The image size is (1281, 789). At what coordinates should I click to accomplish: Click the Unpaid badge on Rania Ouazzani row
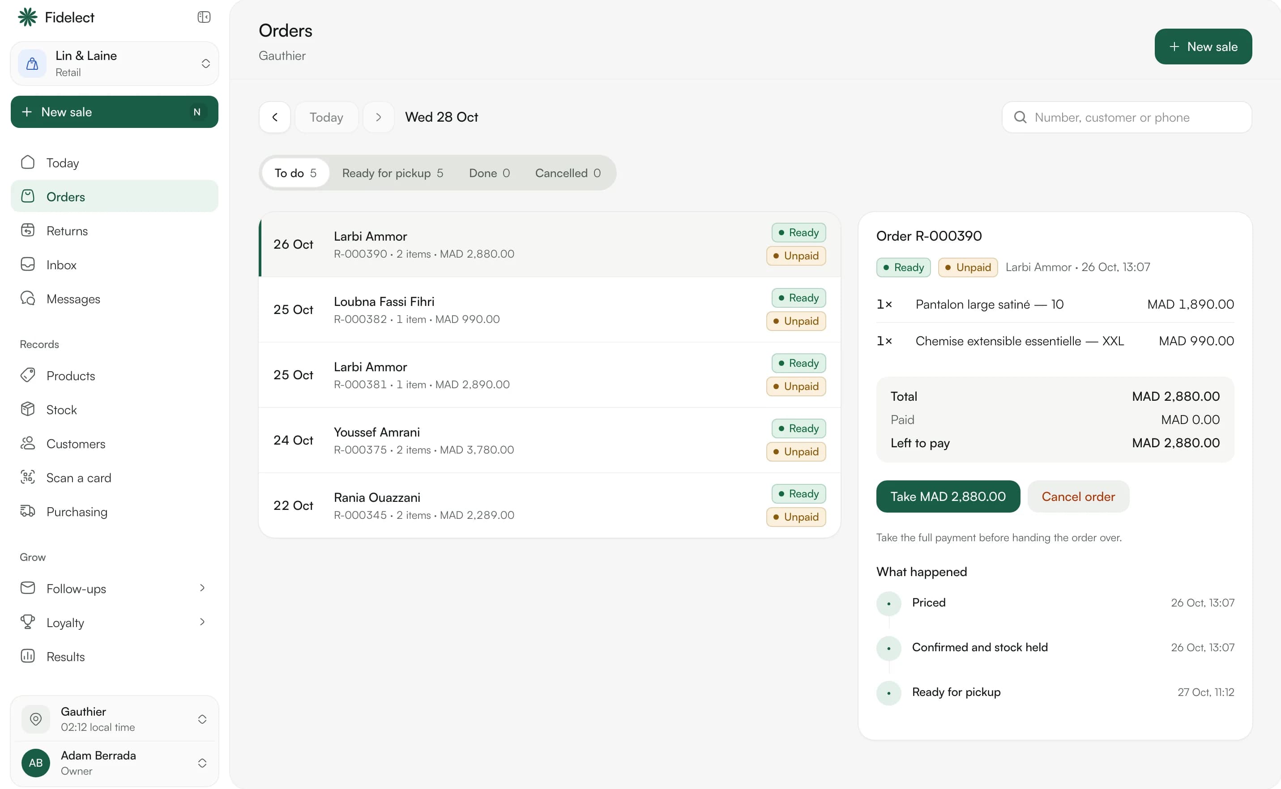point(796,517)
